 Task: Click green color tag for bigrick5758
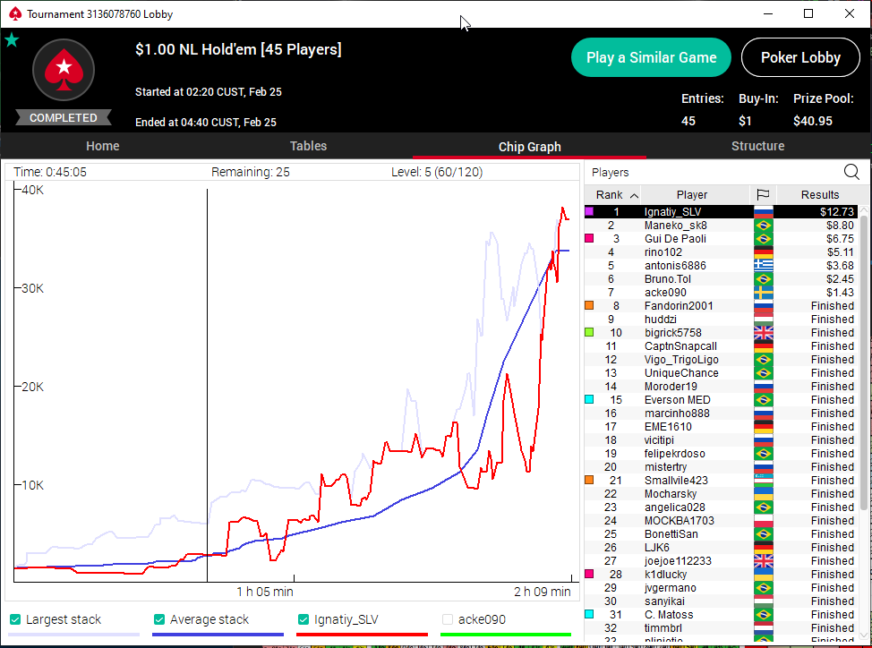[x=589, y=332]
